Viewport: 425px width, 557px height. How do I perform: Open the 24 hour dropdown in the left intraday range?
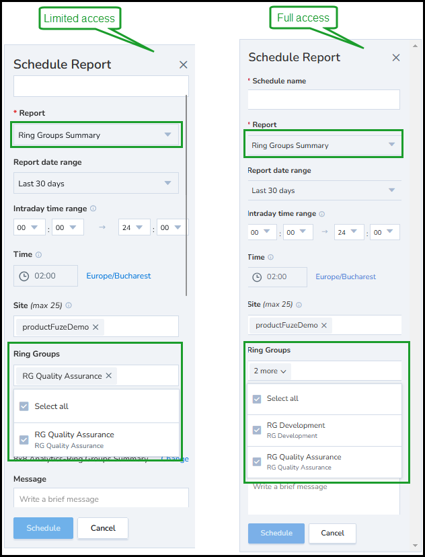(x=134, y=227)
